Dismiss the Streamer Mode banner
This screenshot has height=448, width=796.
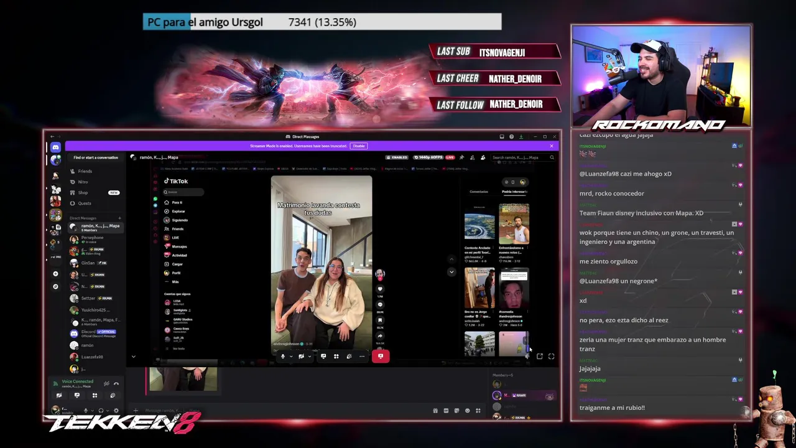(x=551, y=146)
